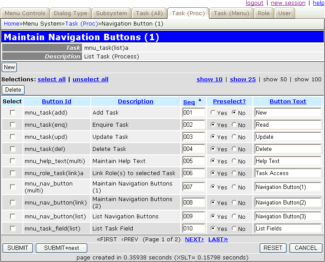Click 'List Navigation Buttons' description text
Screen dimensions: 325x262
click(125, 217)
